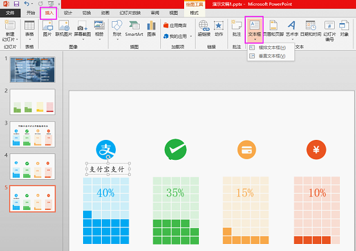Click the Undo arrow icon

pos(27,4)
